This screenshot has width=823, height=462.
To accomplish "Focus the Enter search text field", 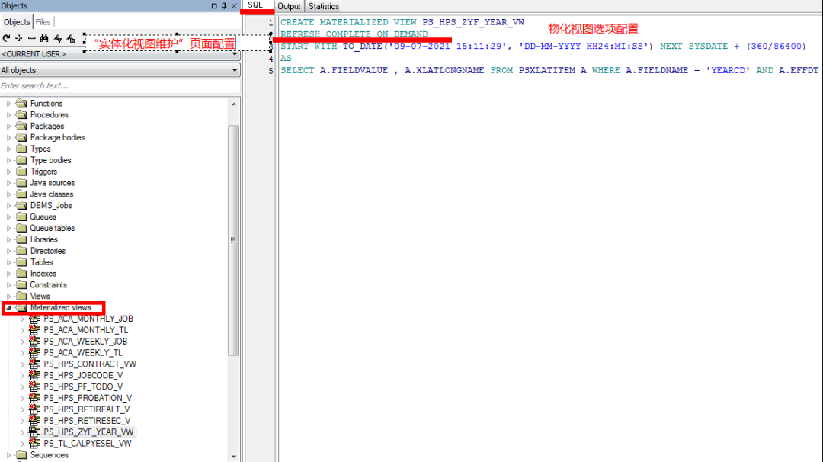I will 120,85.
